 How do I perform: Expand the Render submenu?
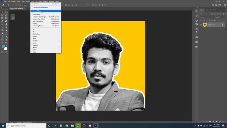46,43
